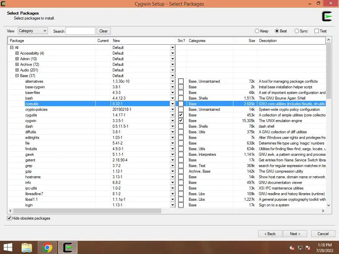The height and width of the screenshot is (254, 339).
Task: Check the Src checkbox for grep
Action: click(181, 165)
